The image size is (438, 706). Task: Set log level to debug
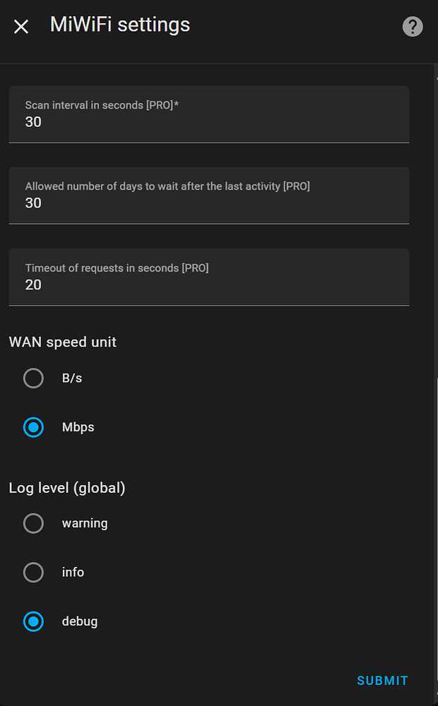tap(33, 621)
